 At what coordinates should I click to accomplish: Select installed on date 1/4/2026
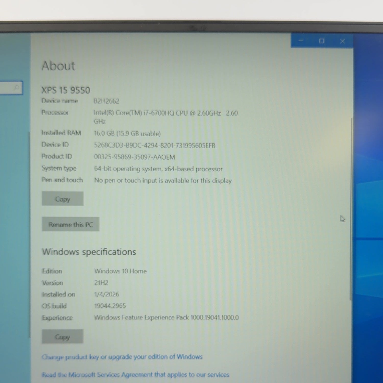pos(107,294)
